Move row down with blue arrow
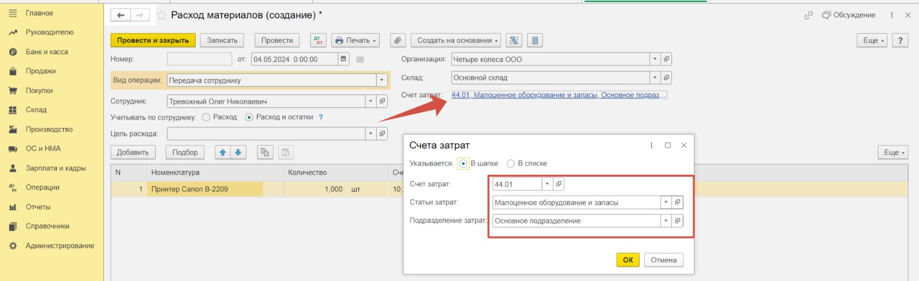Image resolution: width=919 pixels, height=281 pixels. pos(238,152)
